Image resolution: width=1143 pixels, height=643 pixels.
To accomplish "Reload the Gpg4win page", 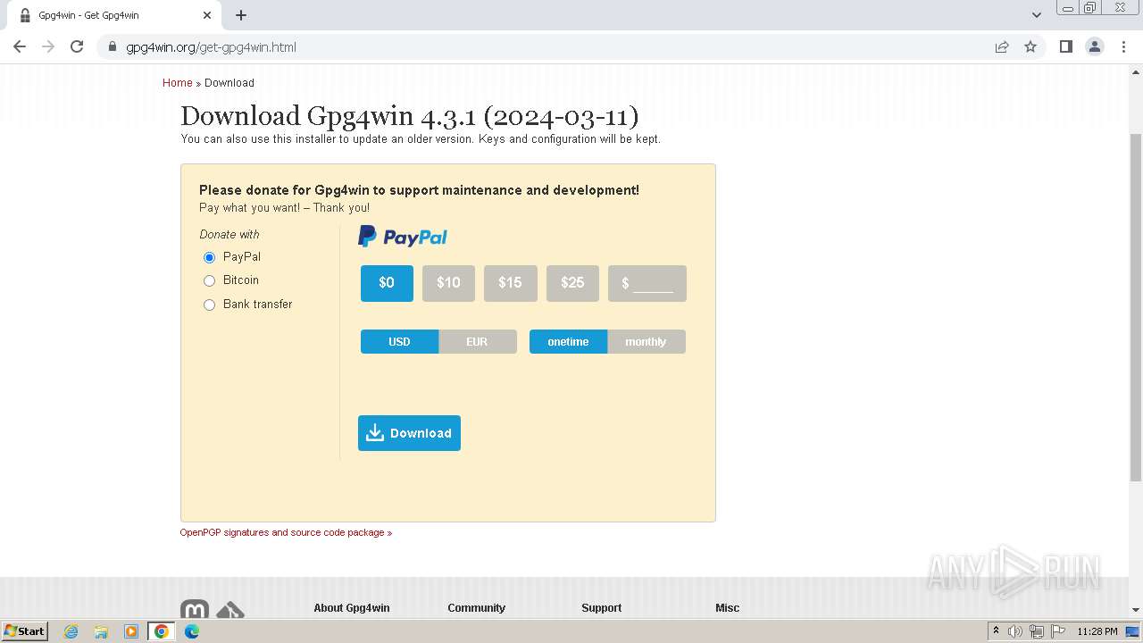I will (77, 46).
